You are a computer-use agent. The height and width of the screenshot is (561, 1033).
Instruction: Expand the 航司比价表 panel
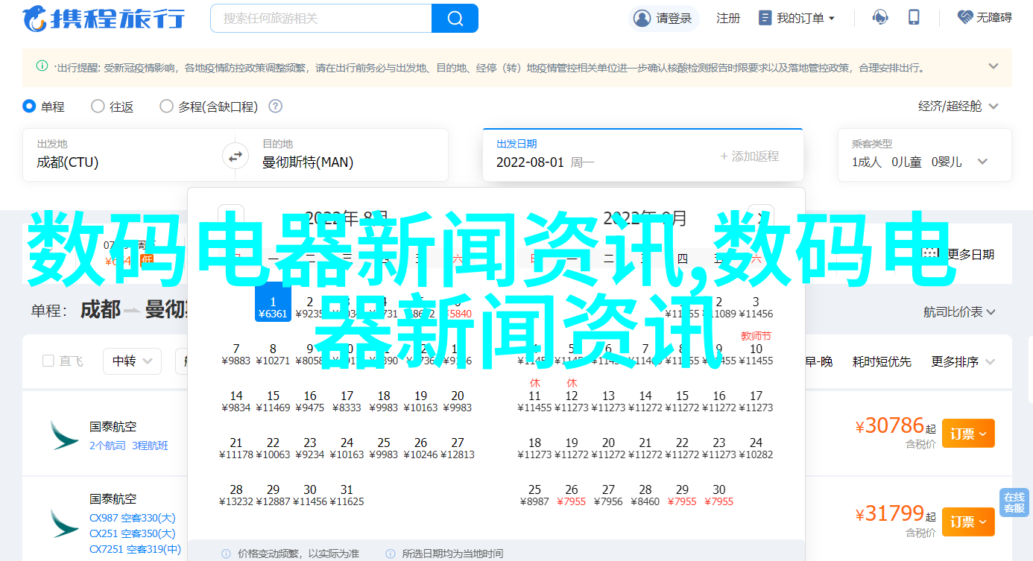960,312
